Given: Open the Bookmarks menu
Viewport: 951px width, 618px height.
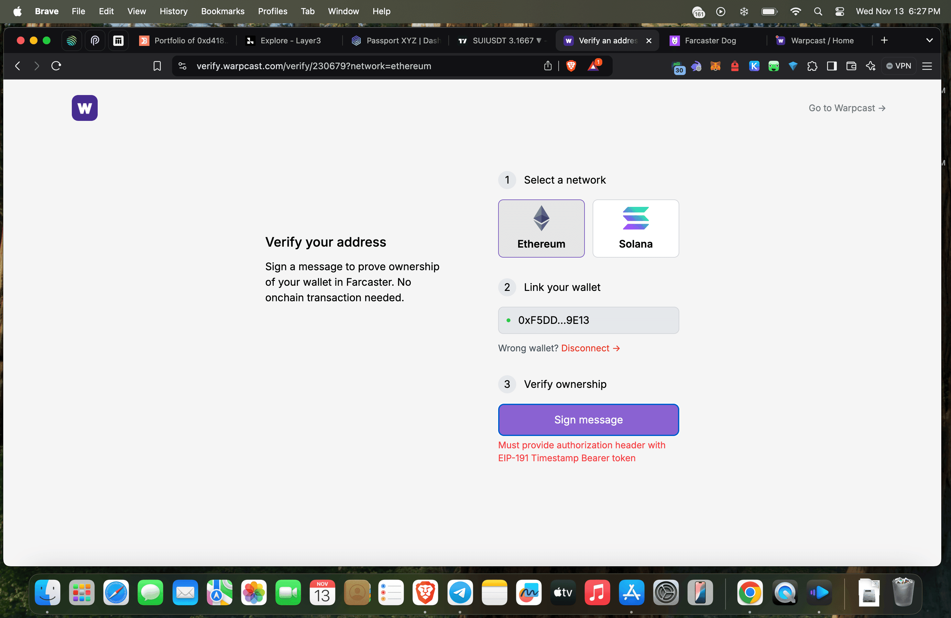Looking at the screenshot, I should tap(222, 11).
